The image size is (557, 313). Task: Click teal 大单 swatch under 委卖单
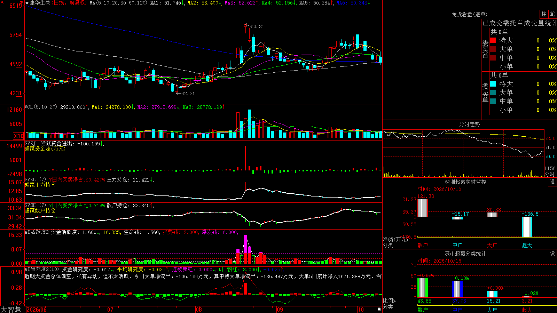coord(493,93)
